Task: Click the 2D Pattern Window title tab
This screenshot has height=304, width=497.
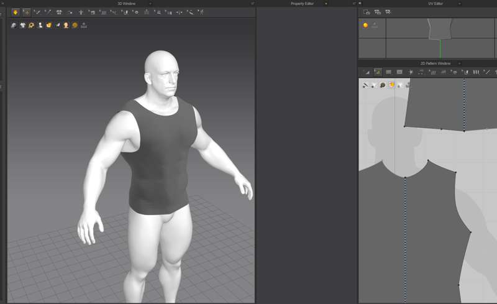Action: [x=435, y=63]
